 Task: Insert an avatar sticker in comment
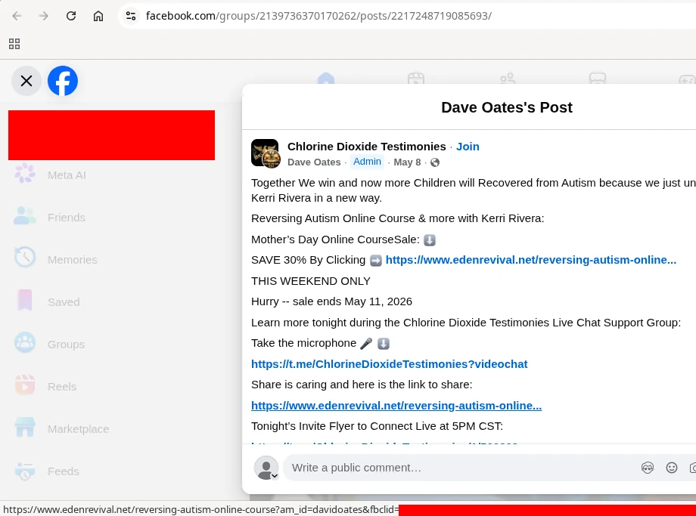tap(648, 468)
